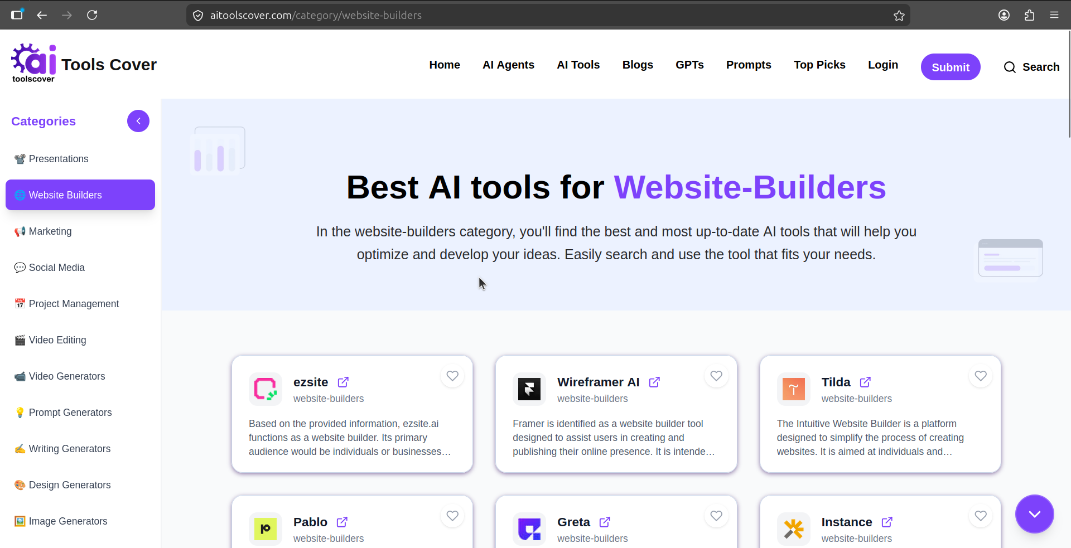Open the Wireframer AI title link
The image size is (1071, 548).
[x=598, y=382]
